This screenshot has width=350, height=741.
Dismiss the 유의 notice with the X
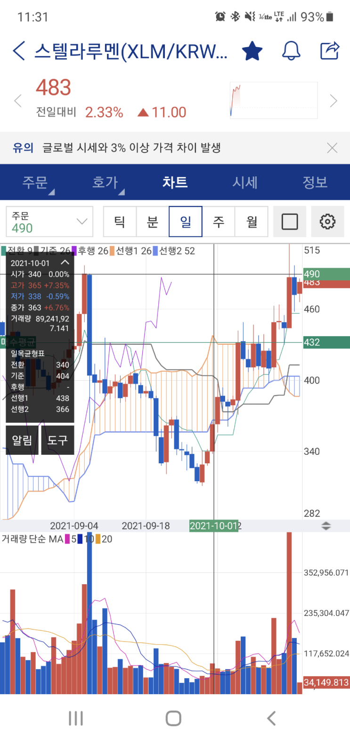pos(332,148)
